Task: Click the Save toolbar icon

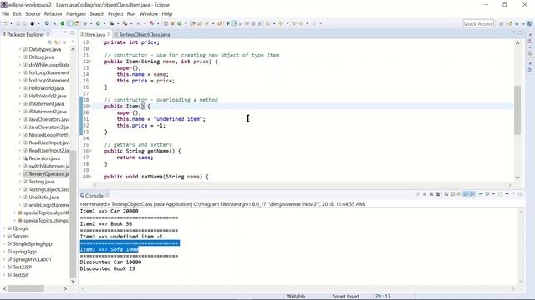Action: click(x=18, y=23)
